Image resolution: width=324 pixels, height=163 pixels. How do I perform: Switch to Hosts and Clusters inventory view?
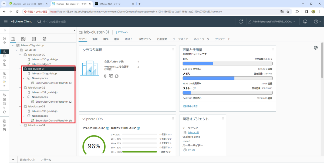pyautogui.click(x=13, y=39)
